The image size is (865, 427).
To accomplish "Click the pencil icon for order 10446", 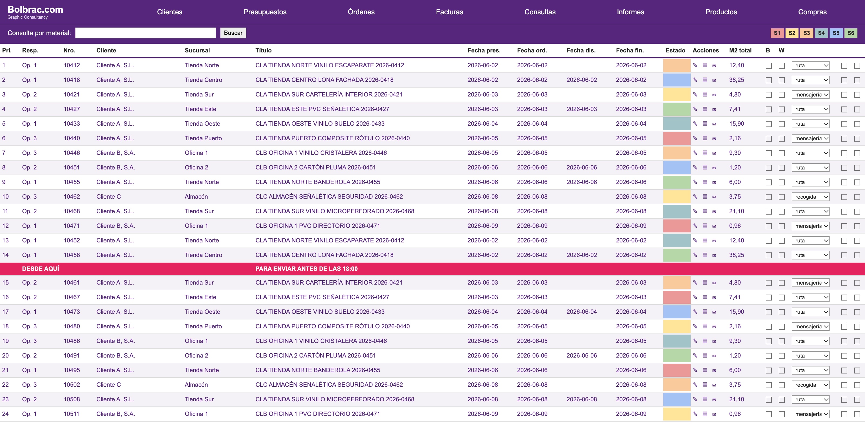I will [x=695, y=153].
